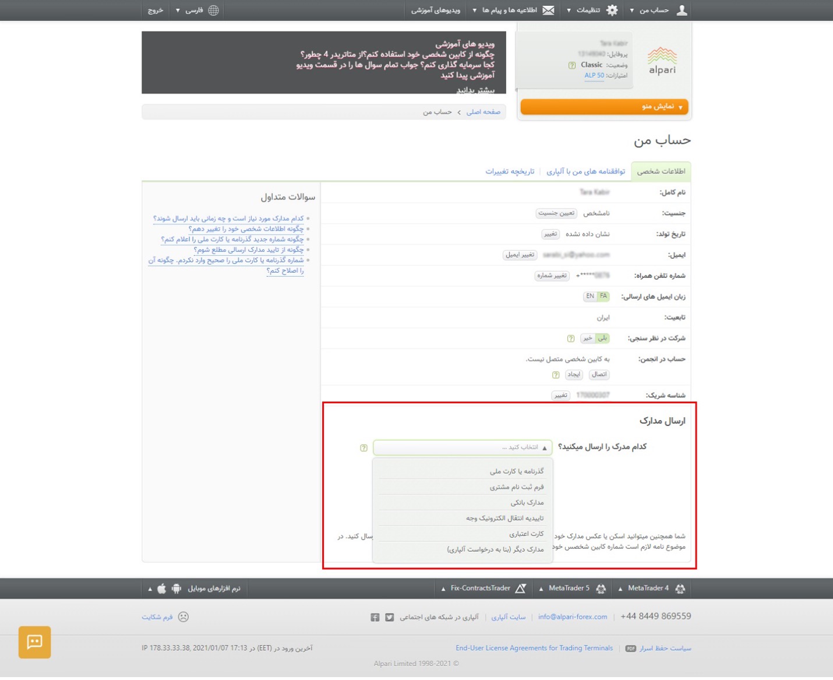Click the Twitter icon in footer

389,617
